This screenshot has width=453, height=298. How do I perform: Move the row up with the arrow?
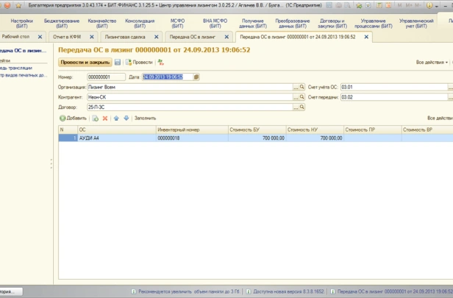[116, 118]
